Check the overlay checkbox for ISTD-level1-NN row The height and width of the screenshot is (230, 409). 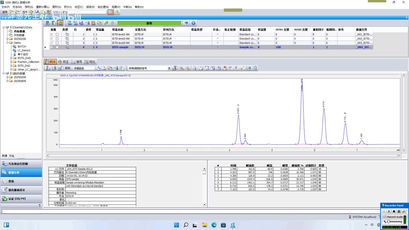click(57, 34)
